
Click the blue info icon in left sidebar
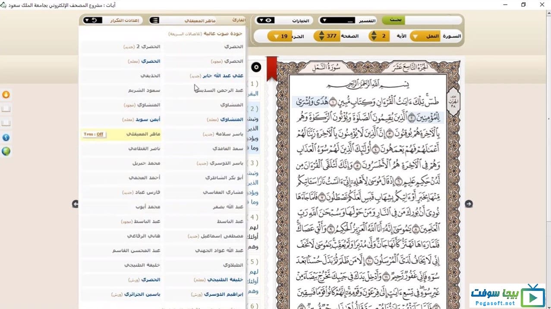tap(6, 138)
